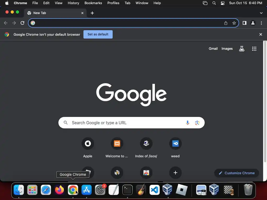Open the File menu
This screenshot has height=200, width=267.
pos(35,3)
